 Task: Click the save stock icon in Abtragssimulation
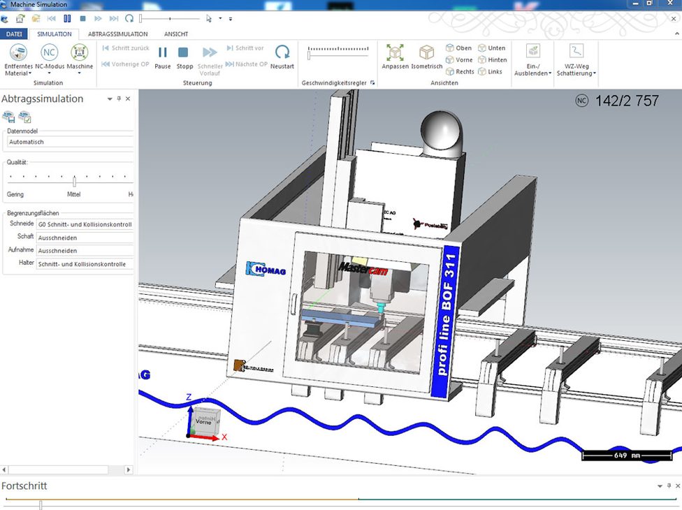pos(8,117)
